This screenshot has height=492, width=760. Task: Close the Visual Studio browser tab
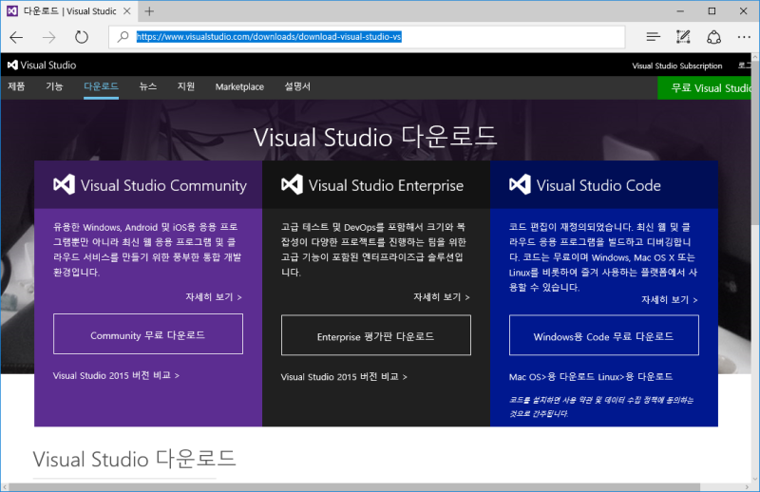tap(127, 10)
